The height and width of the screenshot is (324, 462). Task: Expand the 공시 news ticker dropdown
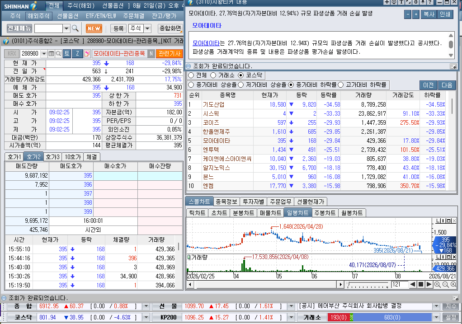pos(436,306)
